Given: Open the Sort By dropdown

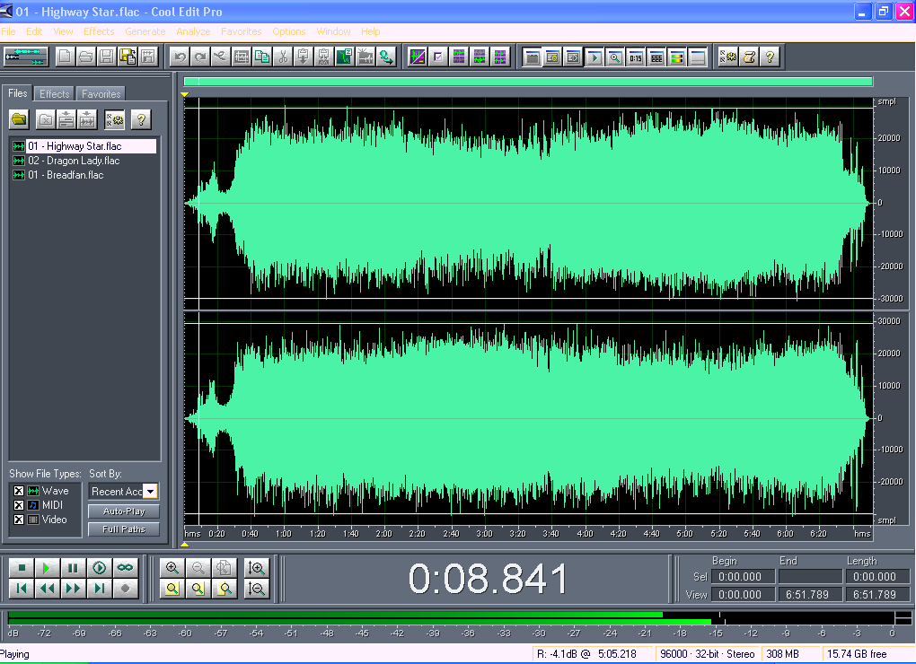Looking at the screenshot, I should click(x=150, y=492).
